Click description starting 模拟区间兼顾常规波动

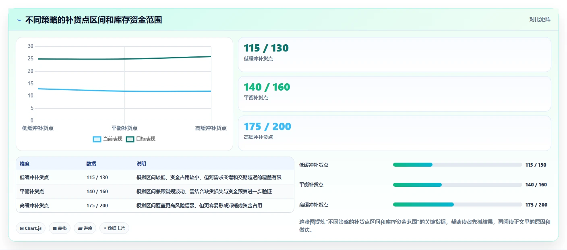(x=204, y=191)
